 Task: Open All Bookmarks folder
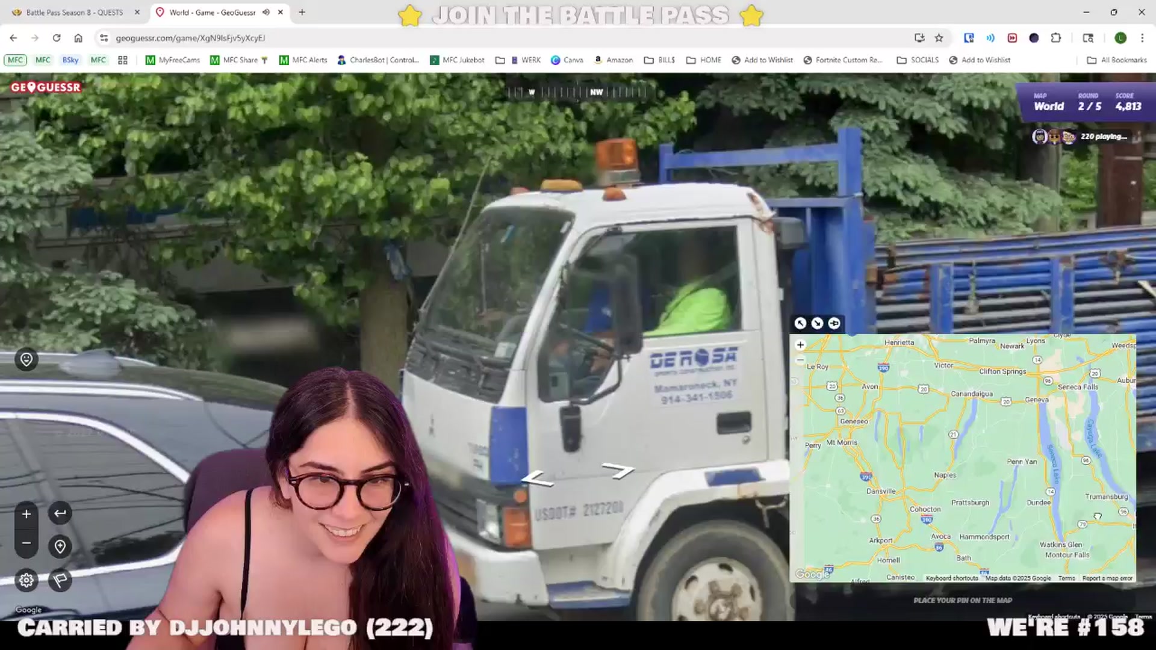click(1117, 60)
